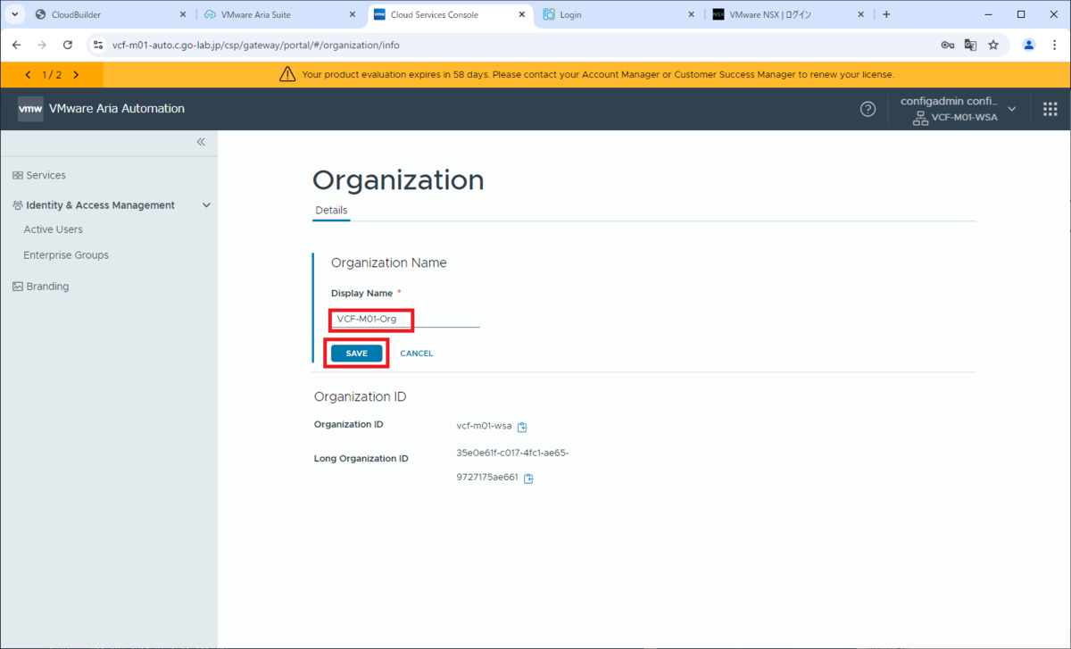
Task: Close the VMware NSX tab
Action: click(x=861, y=14)
